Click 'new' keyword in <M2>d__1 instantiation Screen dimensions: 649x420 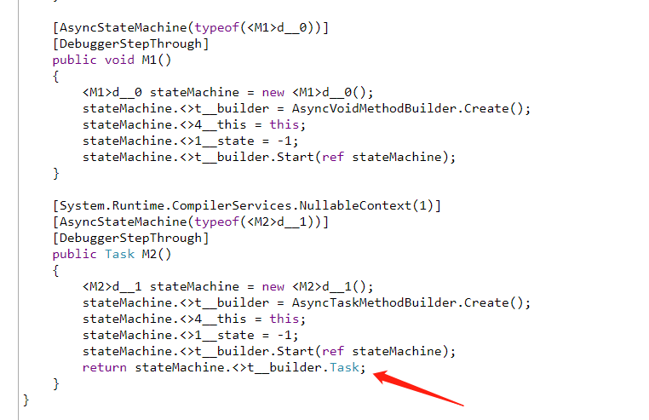click(x=273, y=286)
